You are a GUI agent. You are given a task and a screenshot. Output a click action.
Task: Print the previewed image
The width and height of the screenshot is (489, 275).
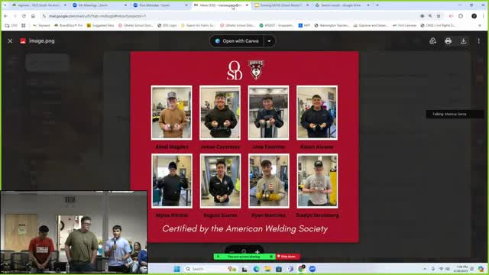point(449,40)
